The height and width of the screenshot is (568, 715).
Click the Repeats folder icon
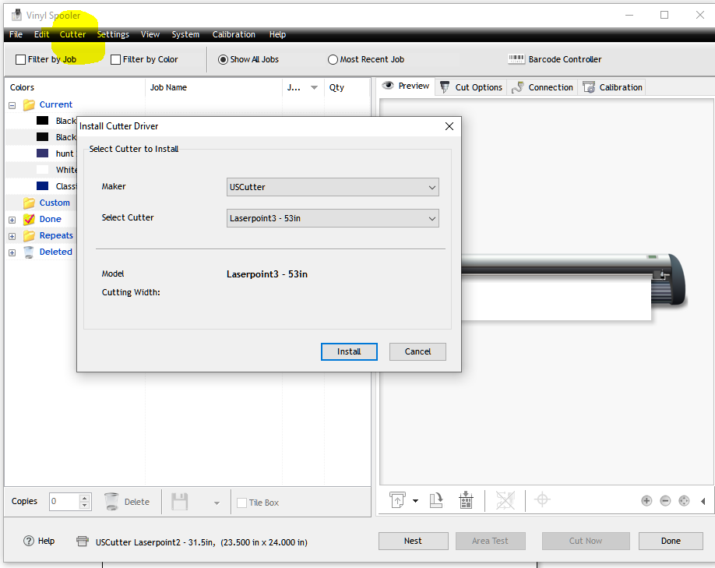click(x=29, y=235)
